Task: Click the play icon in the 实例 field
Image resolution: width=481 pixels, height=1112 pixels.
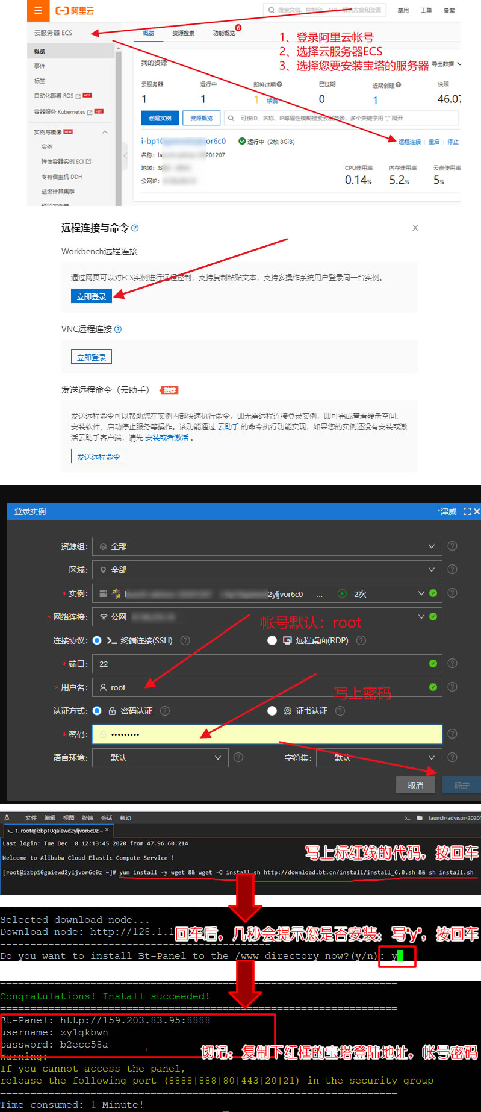Action: 342,593
